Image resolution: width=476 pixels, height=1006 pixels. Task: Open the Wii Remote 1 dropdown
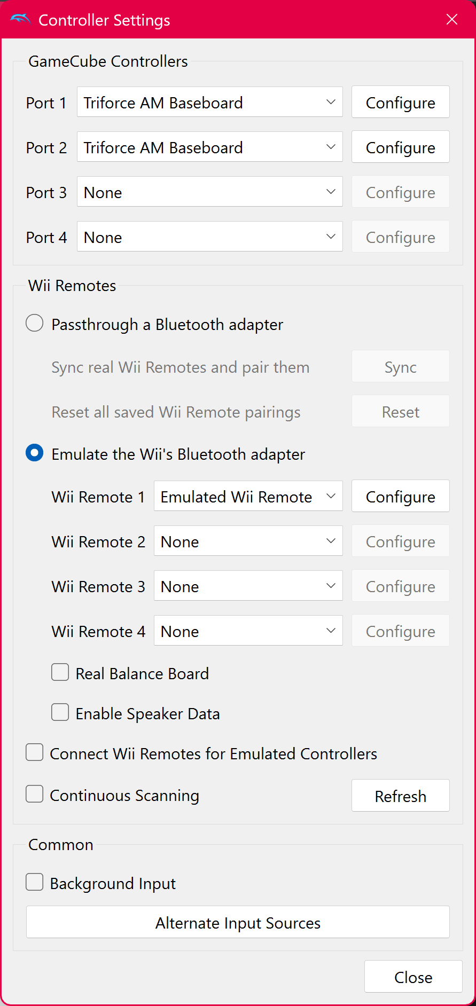click(x=248, y=496)
